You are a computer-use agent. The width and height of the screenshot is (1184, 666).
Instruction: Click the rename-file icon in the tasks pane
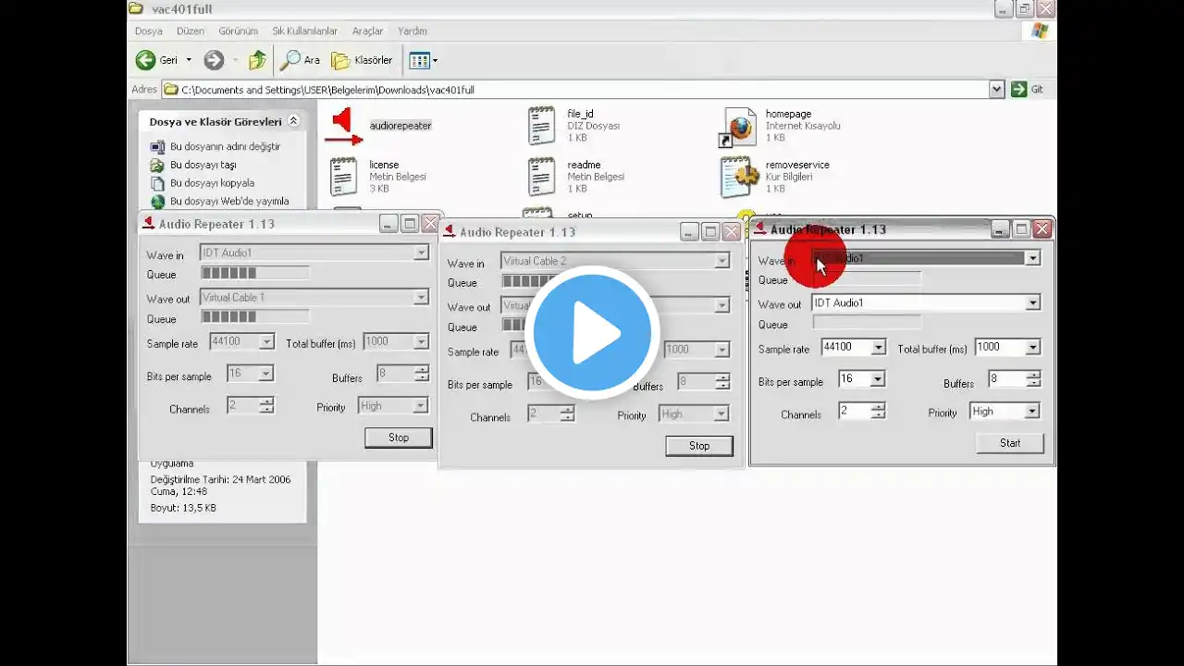pyautogui.click(x=157, y=146)
